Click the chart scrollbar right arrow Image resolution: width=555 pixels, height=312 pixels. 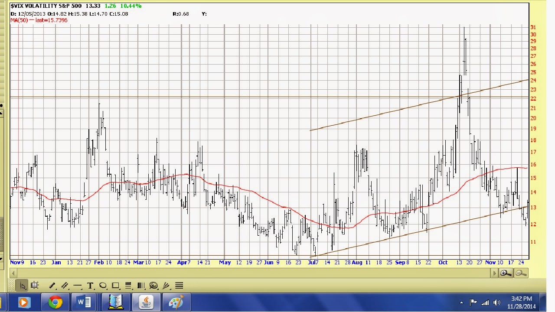point(494,273)
